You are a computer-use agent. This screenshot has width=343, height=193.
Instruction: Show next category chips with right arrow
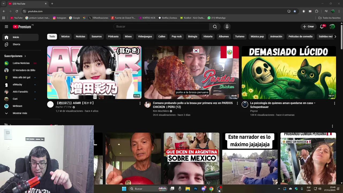click(335, 36)
